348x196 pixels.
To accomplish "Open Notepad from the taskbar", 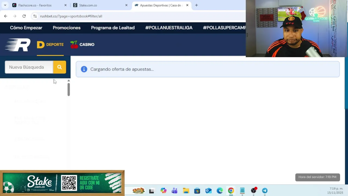I will pos(242,191).
